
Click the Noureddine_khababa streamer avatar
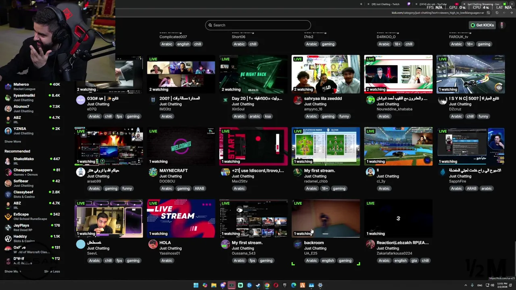coord(370,101)
